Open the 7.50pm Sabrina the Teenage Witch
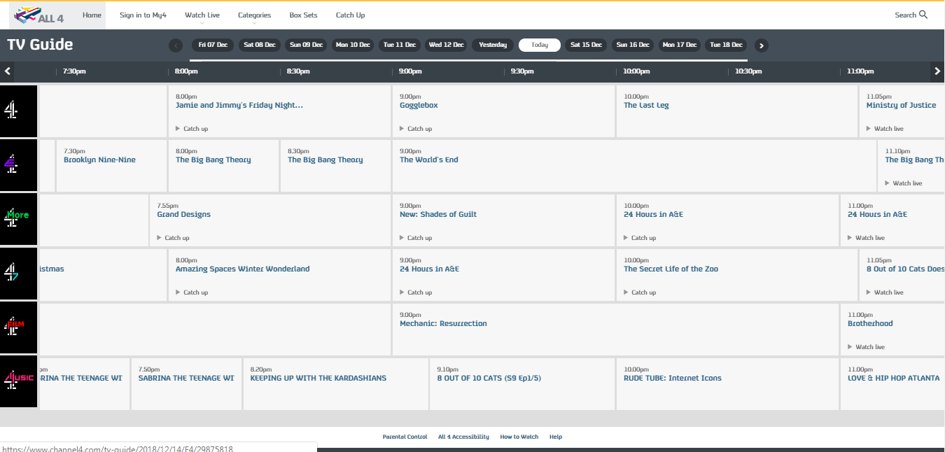Image resolution: width=945 pixels, height=452 pixels. (185, 379)
